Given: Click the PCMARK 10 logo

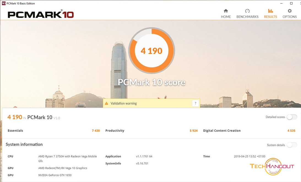Looking at the screenshot, I should click(41, 14).
